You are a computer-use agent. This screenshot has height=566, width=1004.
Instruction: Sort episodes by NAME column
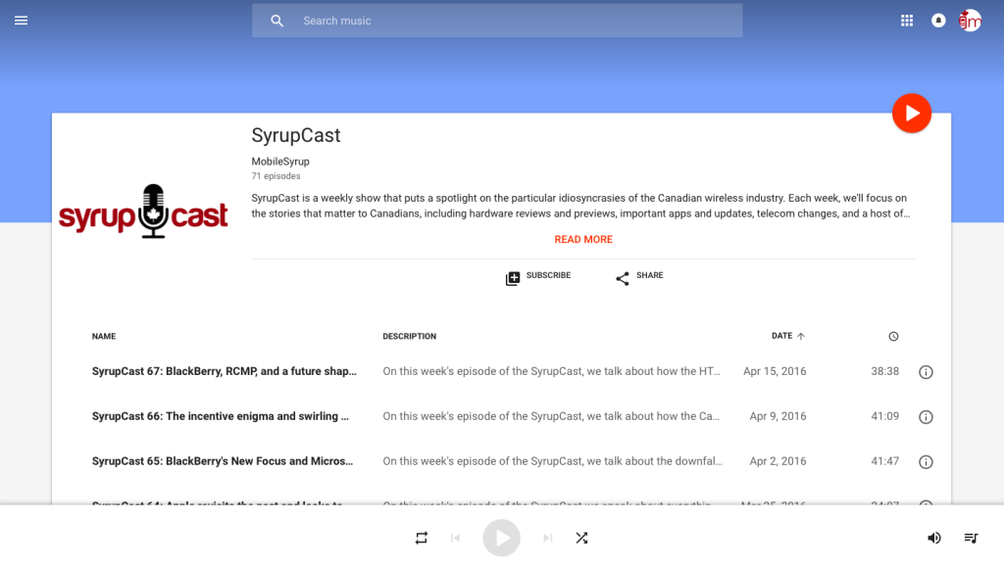point(104,337)
